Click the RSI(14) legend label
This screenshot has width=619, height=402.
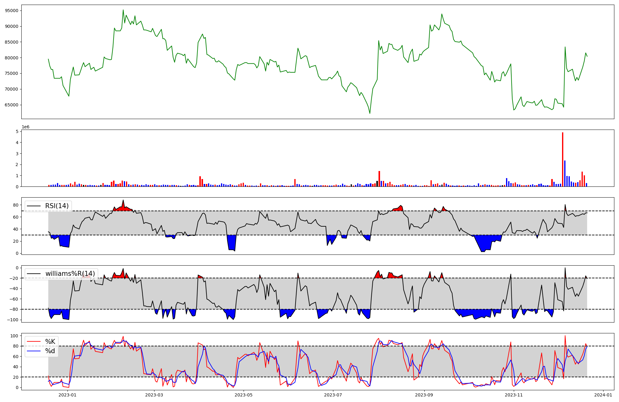57,206
